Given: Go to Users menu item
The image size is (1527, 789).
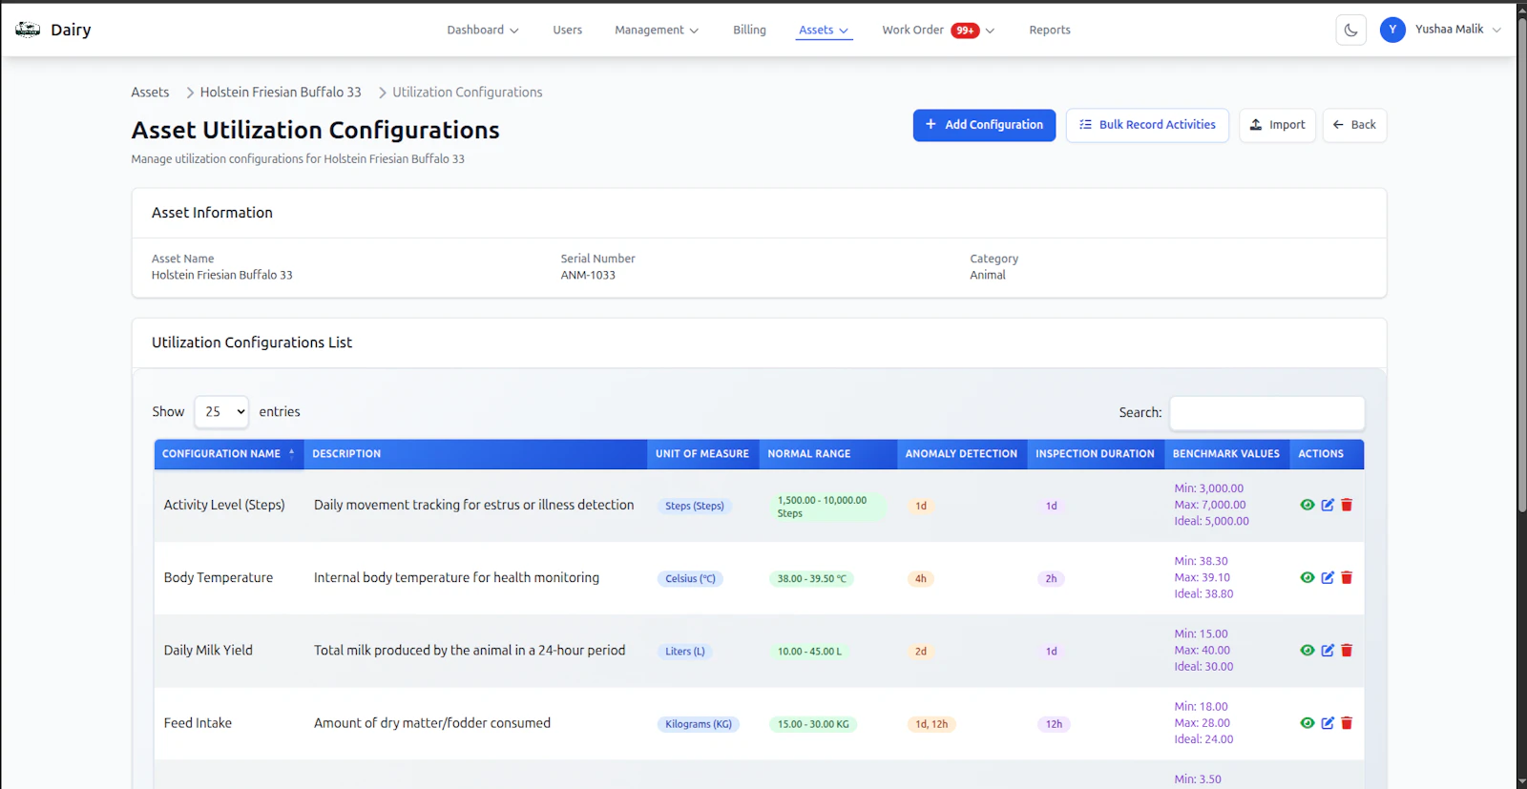Looking at the screenshot, I should [x=567, y=30].
